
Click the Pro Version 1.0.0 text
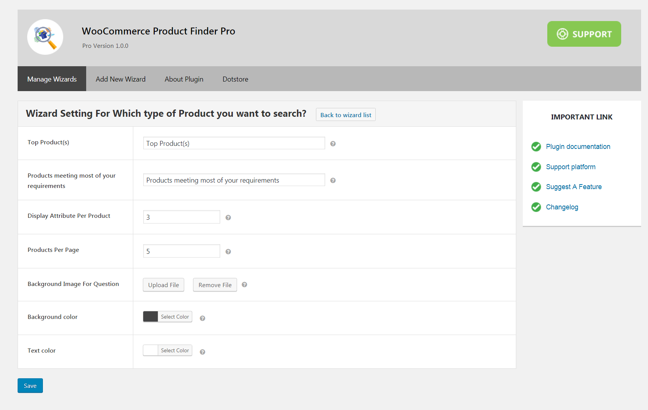[x=105, y=46]
